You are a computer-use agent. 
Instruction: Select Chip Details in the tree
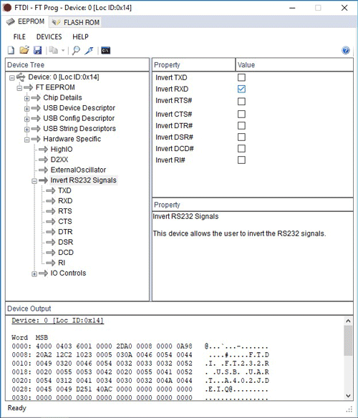pos(62,97)
